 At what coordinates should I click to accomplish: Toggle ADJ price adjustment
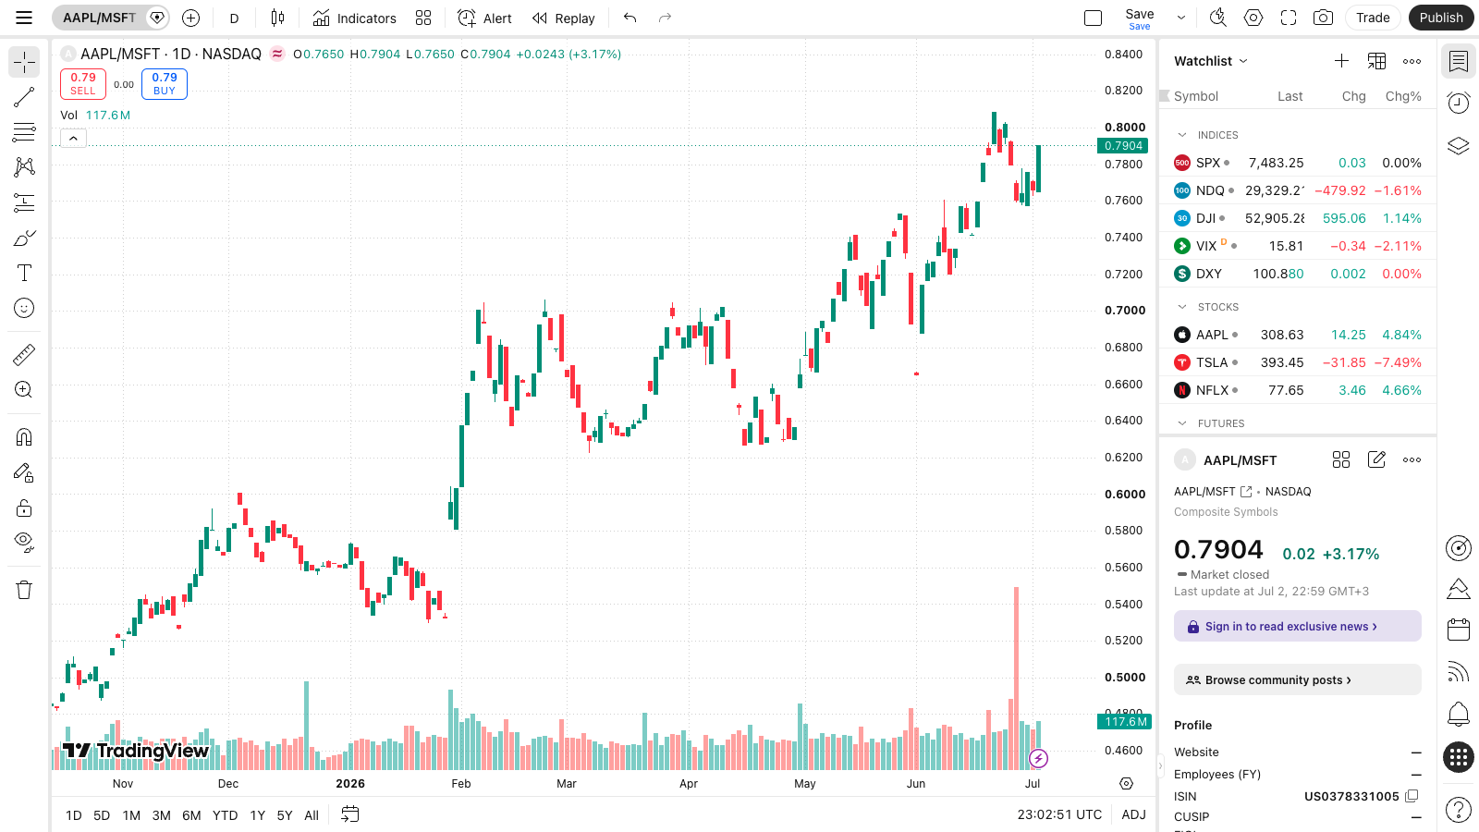(x=1133, y=814)
